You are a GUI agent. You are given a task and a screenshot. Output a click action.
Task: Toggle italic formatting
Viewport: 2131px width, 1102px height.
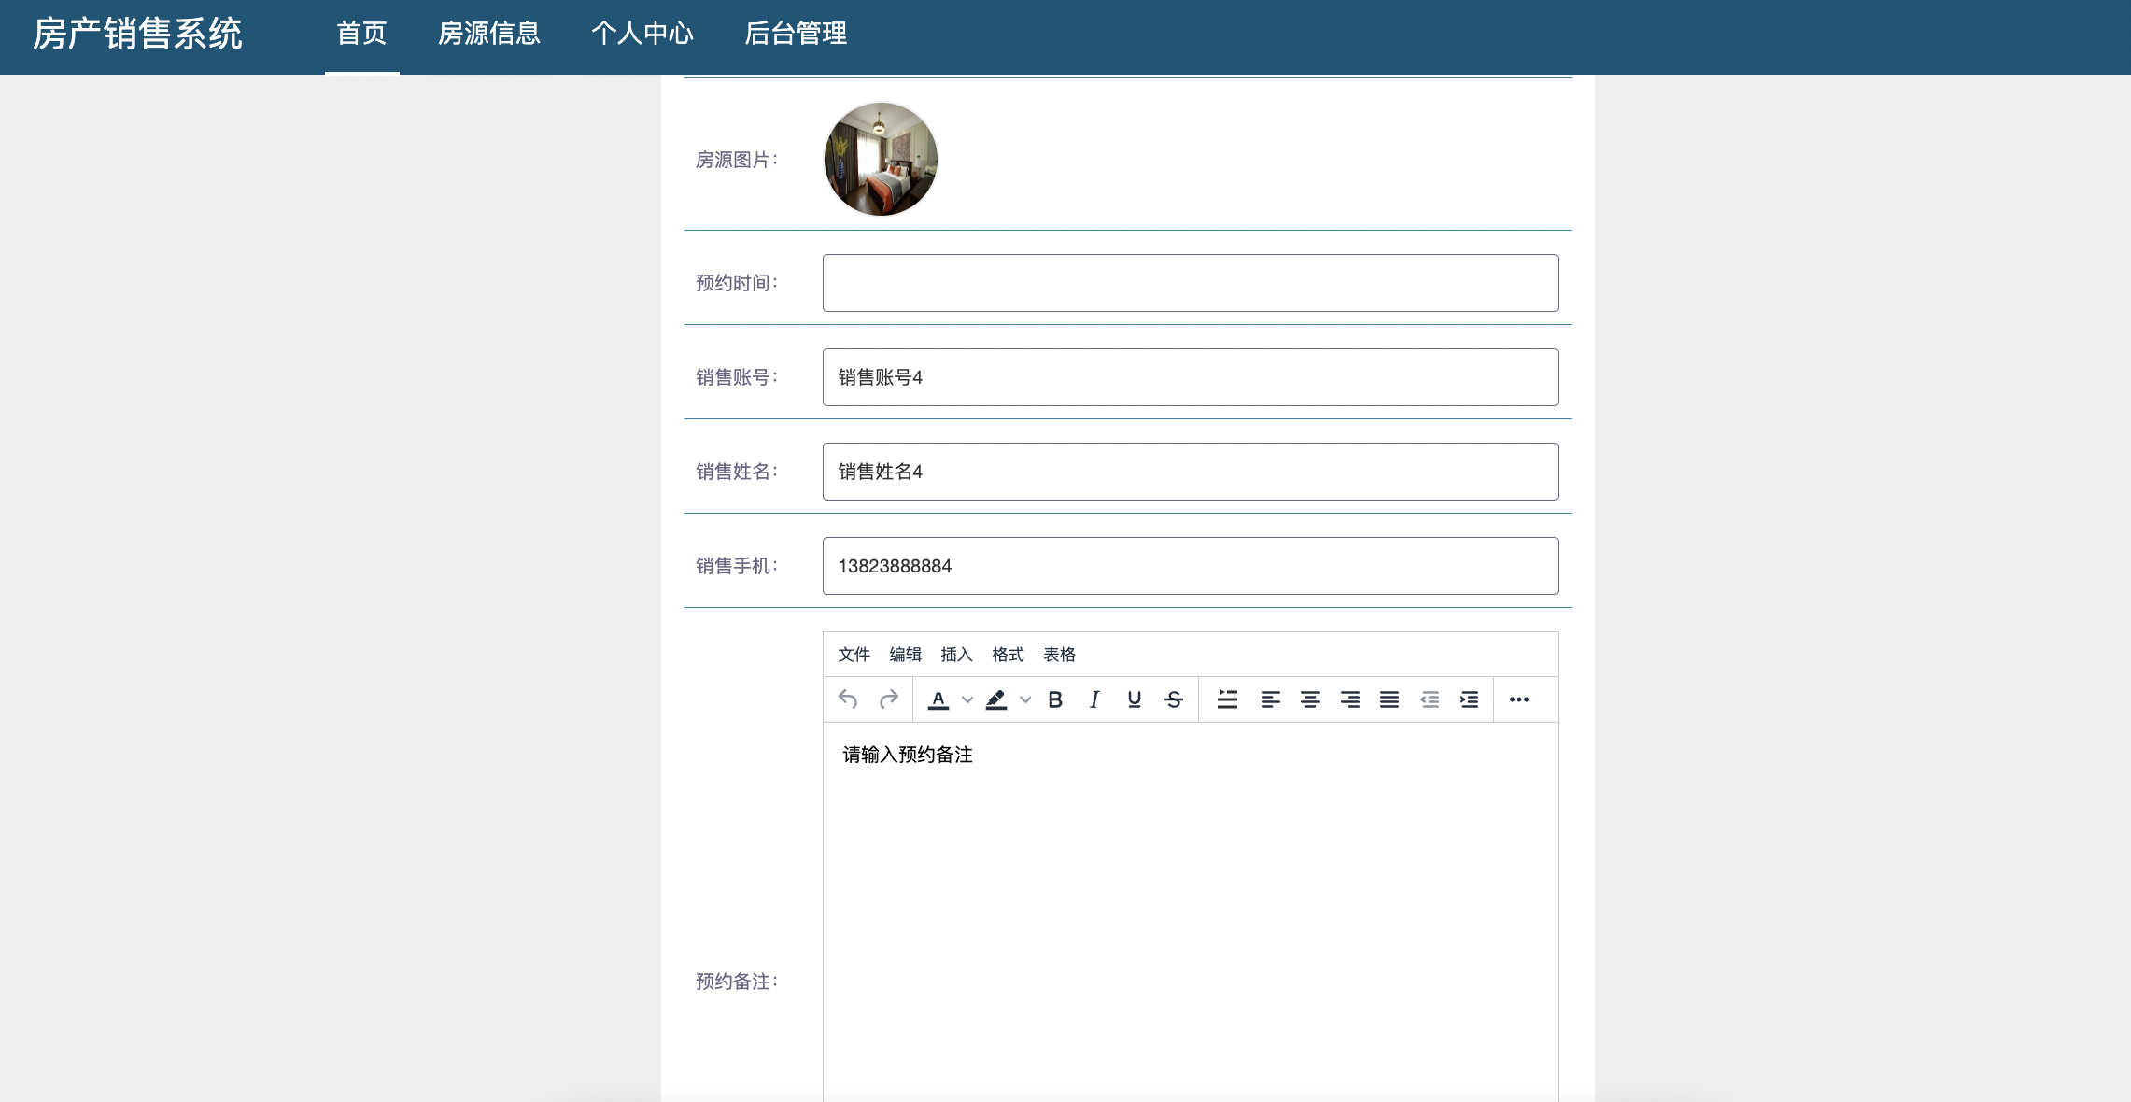point(1094,699)
